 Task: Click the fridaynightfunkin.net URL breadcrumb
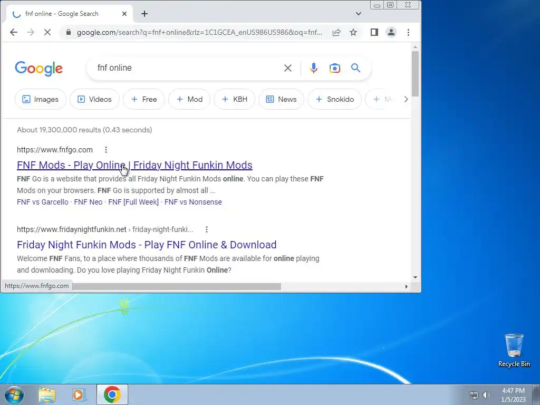pyautogui.click(x=105, y=229)
